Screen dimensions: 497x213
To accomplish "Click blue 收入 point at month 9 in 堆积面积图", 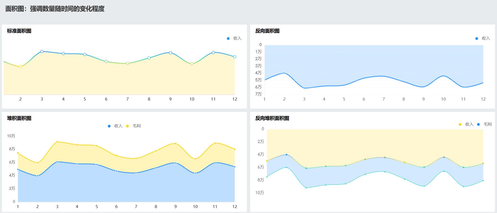I will [x=176, y=163].
